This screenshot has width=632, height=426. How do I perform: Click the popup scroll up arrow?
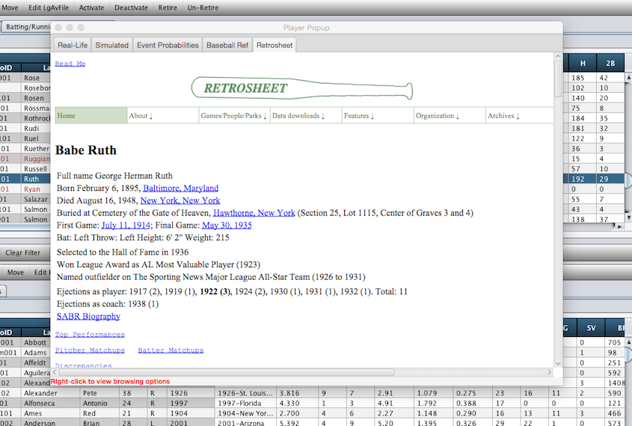coord(558,57)
